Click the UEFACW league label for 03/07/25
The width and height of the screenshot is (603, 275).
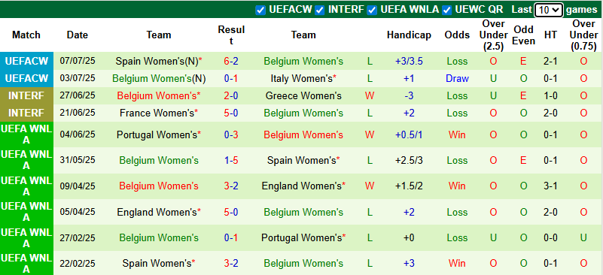(x=26, y=78)
